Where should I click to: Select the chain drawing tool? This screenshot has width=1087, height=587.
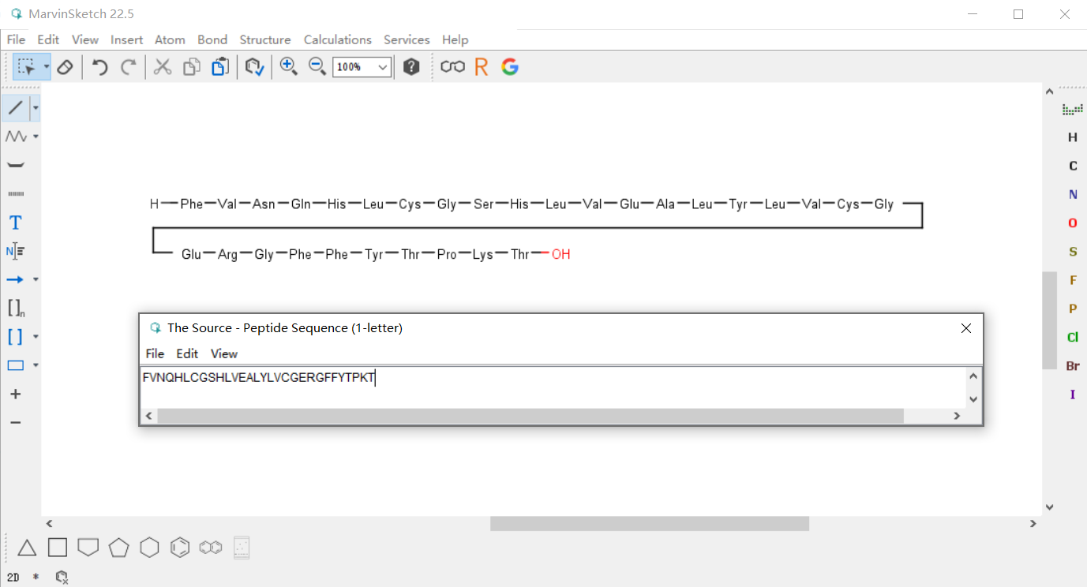click(x=15, y=136)
